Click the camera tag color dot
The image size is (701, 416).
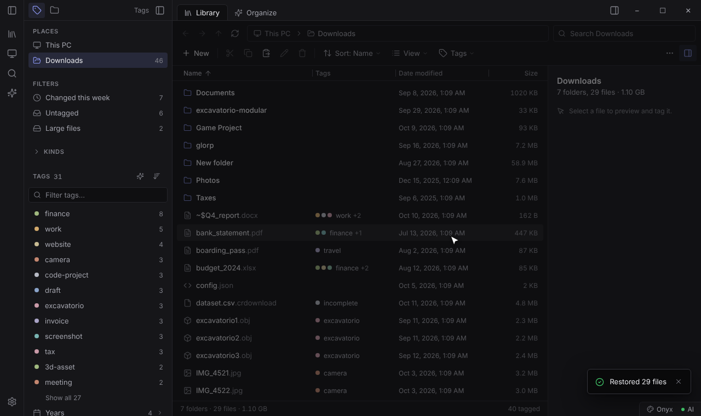37,259
